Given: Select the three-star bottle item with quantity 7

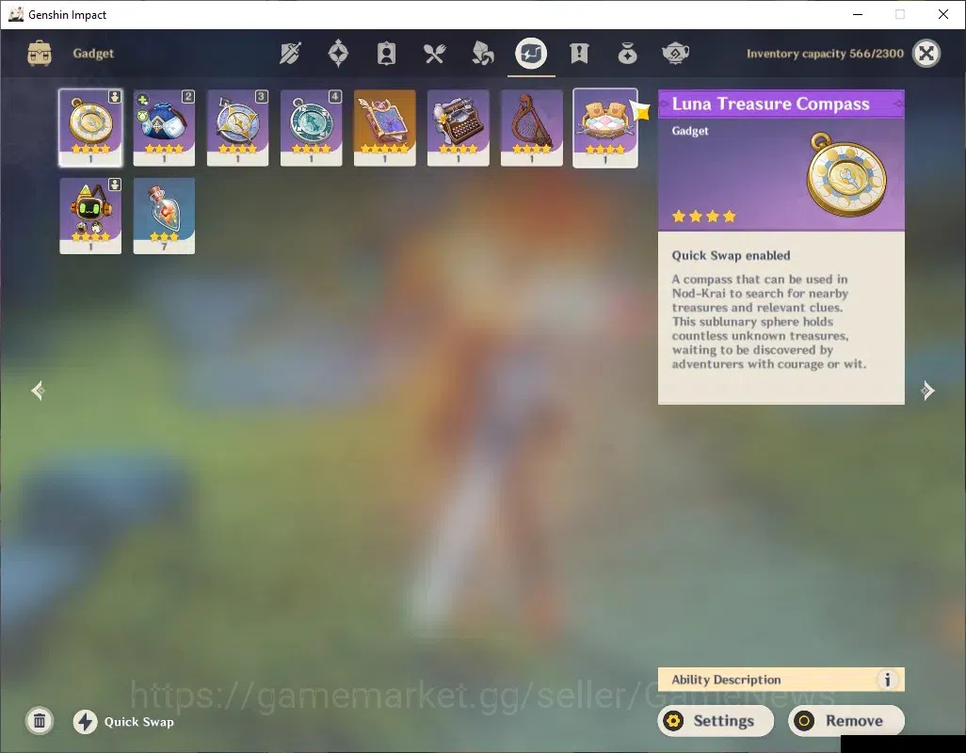Looking at the screenshot, I should pyautogui.click(x=164, y=216).
